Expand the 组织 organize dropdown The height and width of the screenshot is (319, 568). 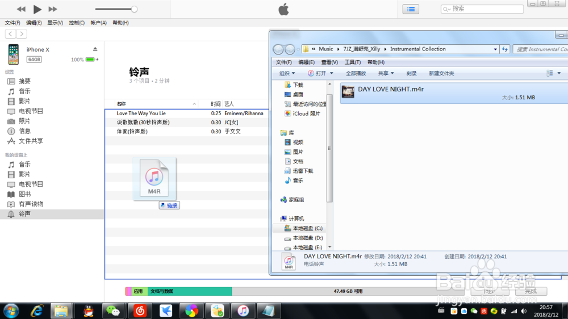(287, 73)
